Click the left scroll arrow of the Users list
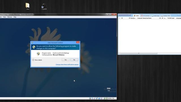The image size is (181, 102). pos(119,53)
